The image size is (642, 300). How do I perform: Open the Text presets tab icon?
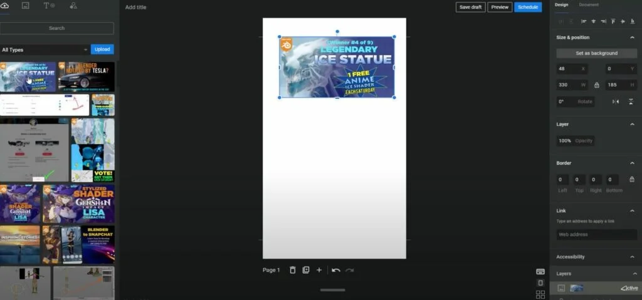pos(48,6)
